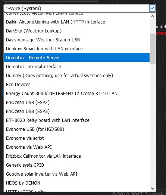Select Evohome via script
Screen dimensions: 166x195
[76, 138]
